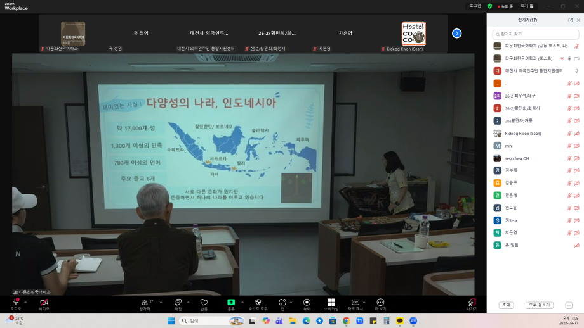This screenshot has height=328, width=584.
Task: Pop out the participants panel
Action: [x=570, y=20]
